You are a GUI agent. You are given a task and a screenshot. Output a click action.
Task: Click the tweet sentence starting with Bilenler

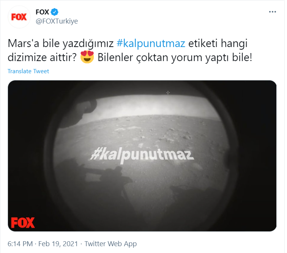[175, 58]
